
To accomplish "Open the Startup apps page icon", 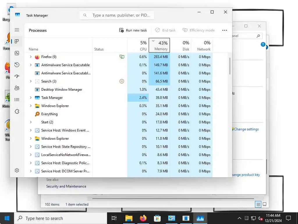I will [17, 76].
